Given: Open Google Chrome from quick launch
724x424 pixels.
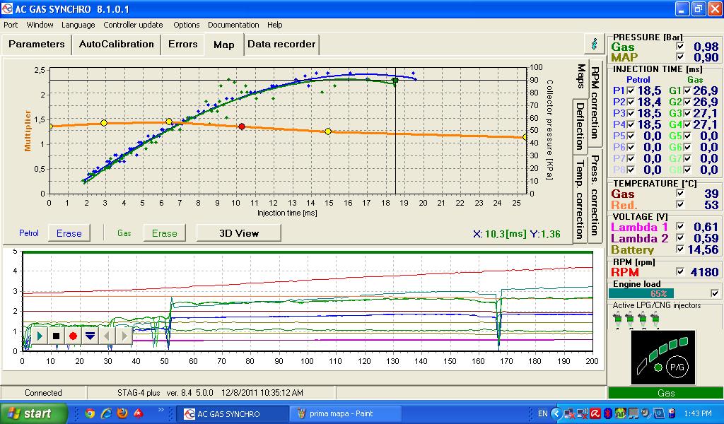Looking at the screenshot, I should (90, 413).
